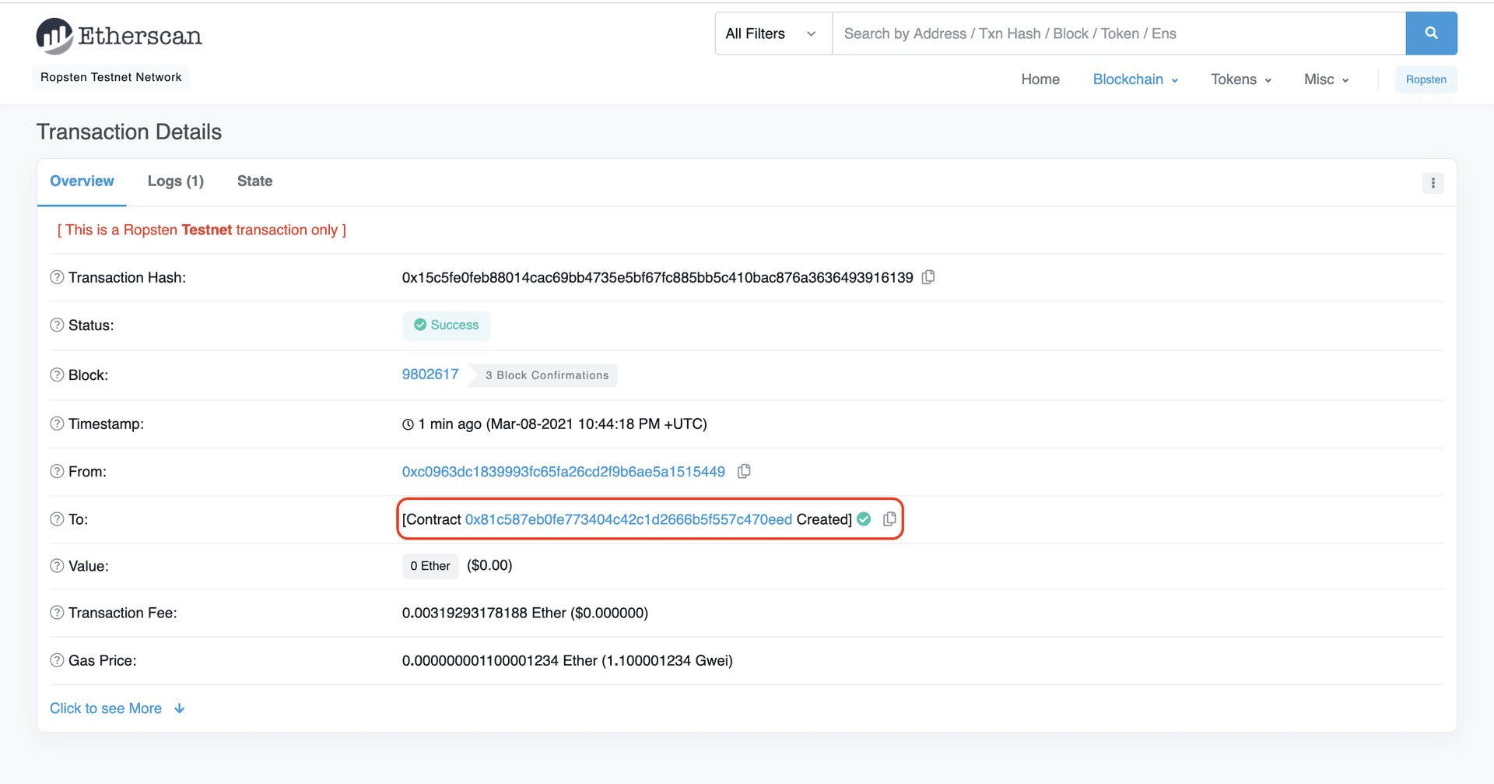
Task: Click the Click to see More link
Action: [106, 708]
